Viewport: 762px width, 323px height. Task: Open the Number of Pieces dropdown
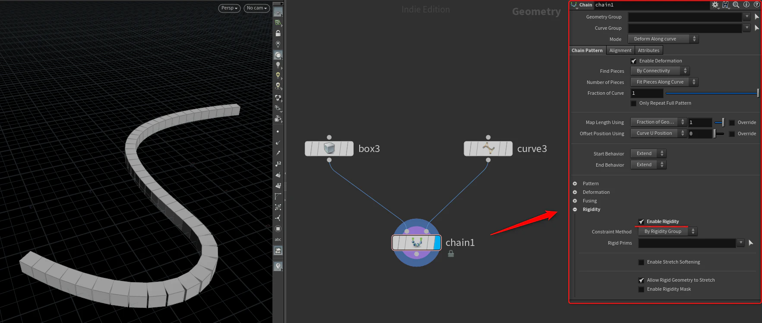664,82
